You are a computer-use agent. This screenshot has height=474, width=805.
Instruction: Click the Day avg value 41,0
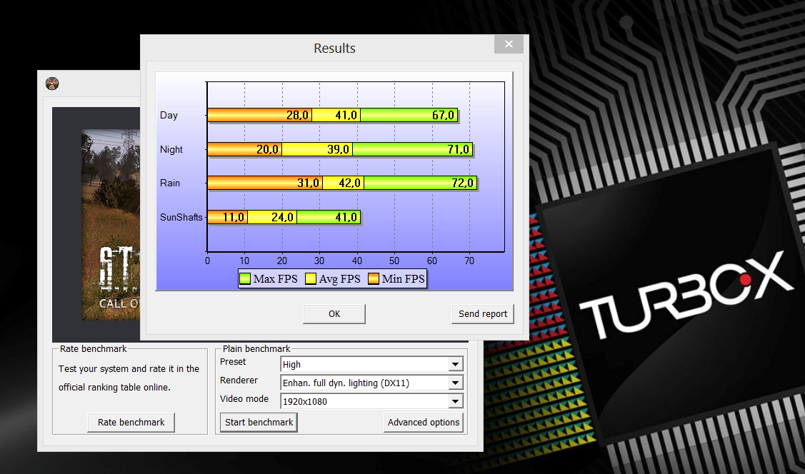[346, 116]
